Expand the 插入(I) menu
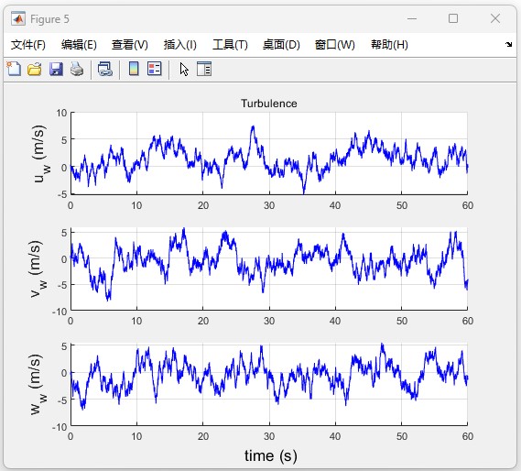521x471 pixels. [180, 45]
